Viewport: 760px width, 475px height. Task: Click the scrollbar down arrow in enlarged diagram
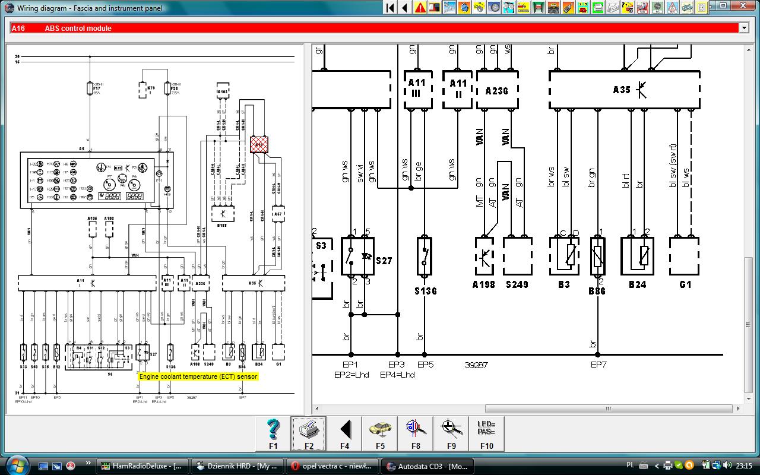748,399
